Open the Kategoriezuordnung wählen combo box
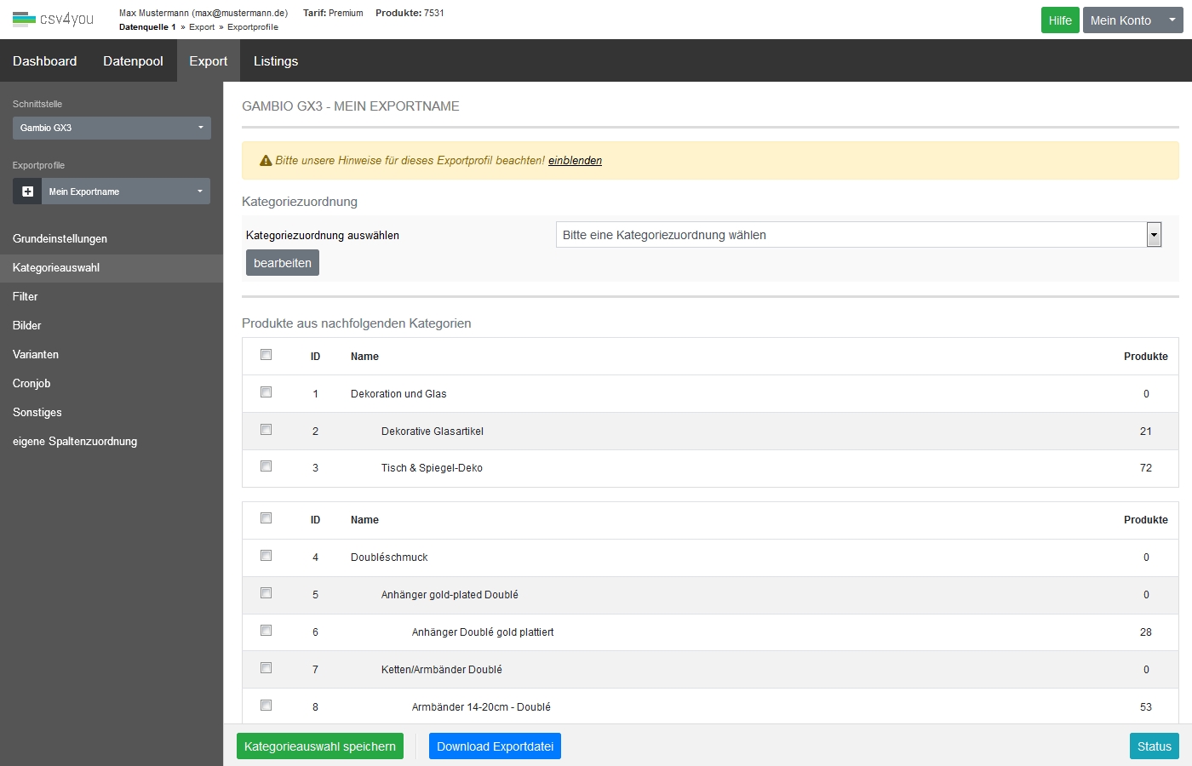This screenshot has height=766, width=1192. click(x=858, y=235)
